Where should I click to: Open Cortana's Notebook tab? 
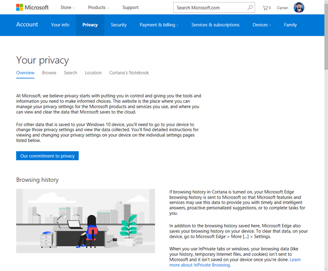pos(129,73)
